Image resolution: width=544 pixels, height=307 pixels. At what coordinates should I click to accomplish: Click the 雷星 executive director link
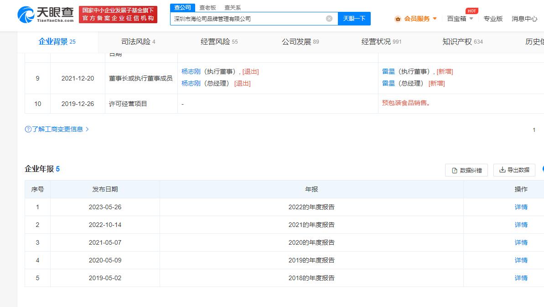click(x=389, y=72)
